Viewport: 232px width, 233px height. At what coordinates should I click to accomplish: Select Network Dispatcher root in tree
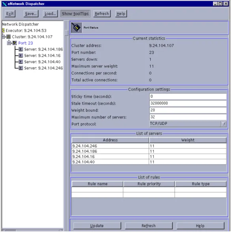[x=21, y=24]
